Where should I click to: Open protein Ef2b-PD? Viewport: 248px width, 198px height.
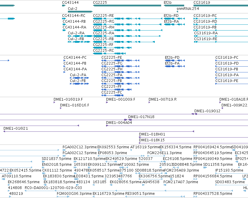coord(172,58)
